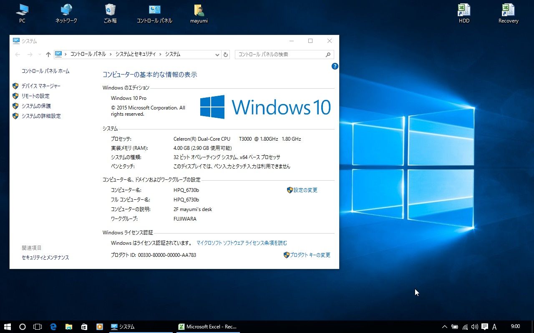
Task: Click the 'Windows 10 Pro' edition text
Action: [128, 98]
